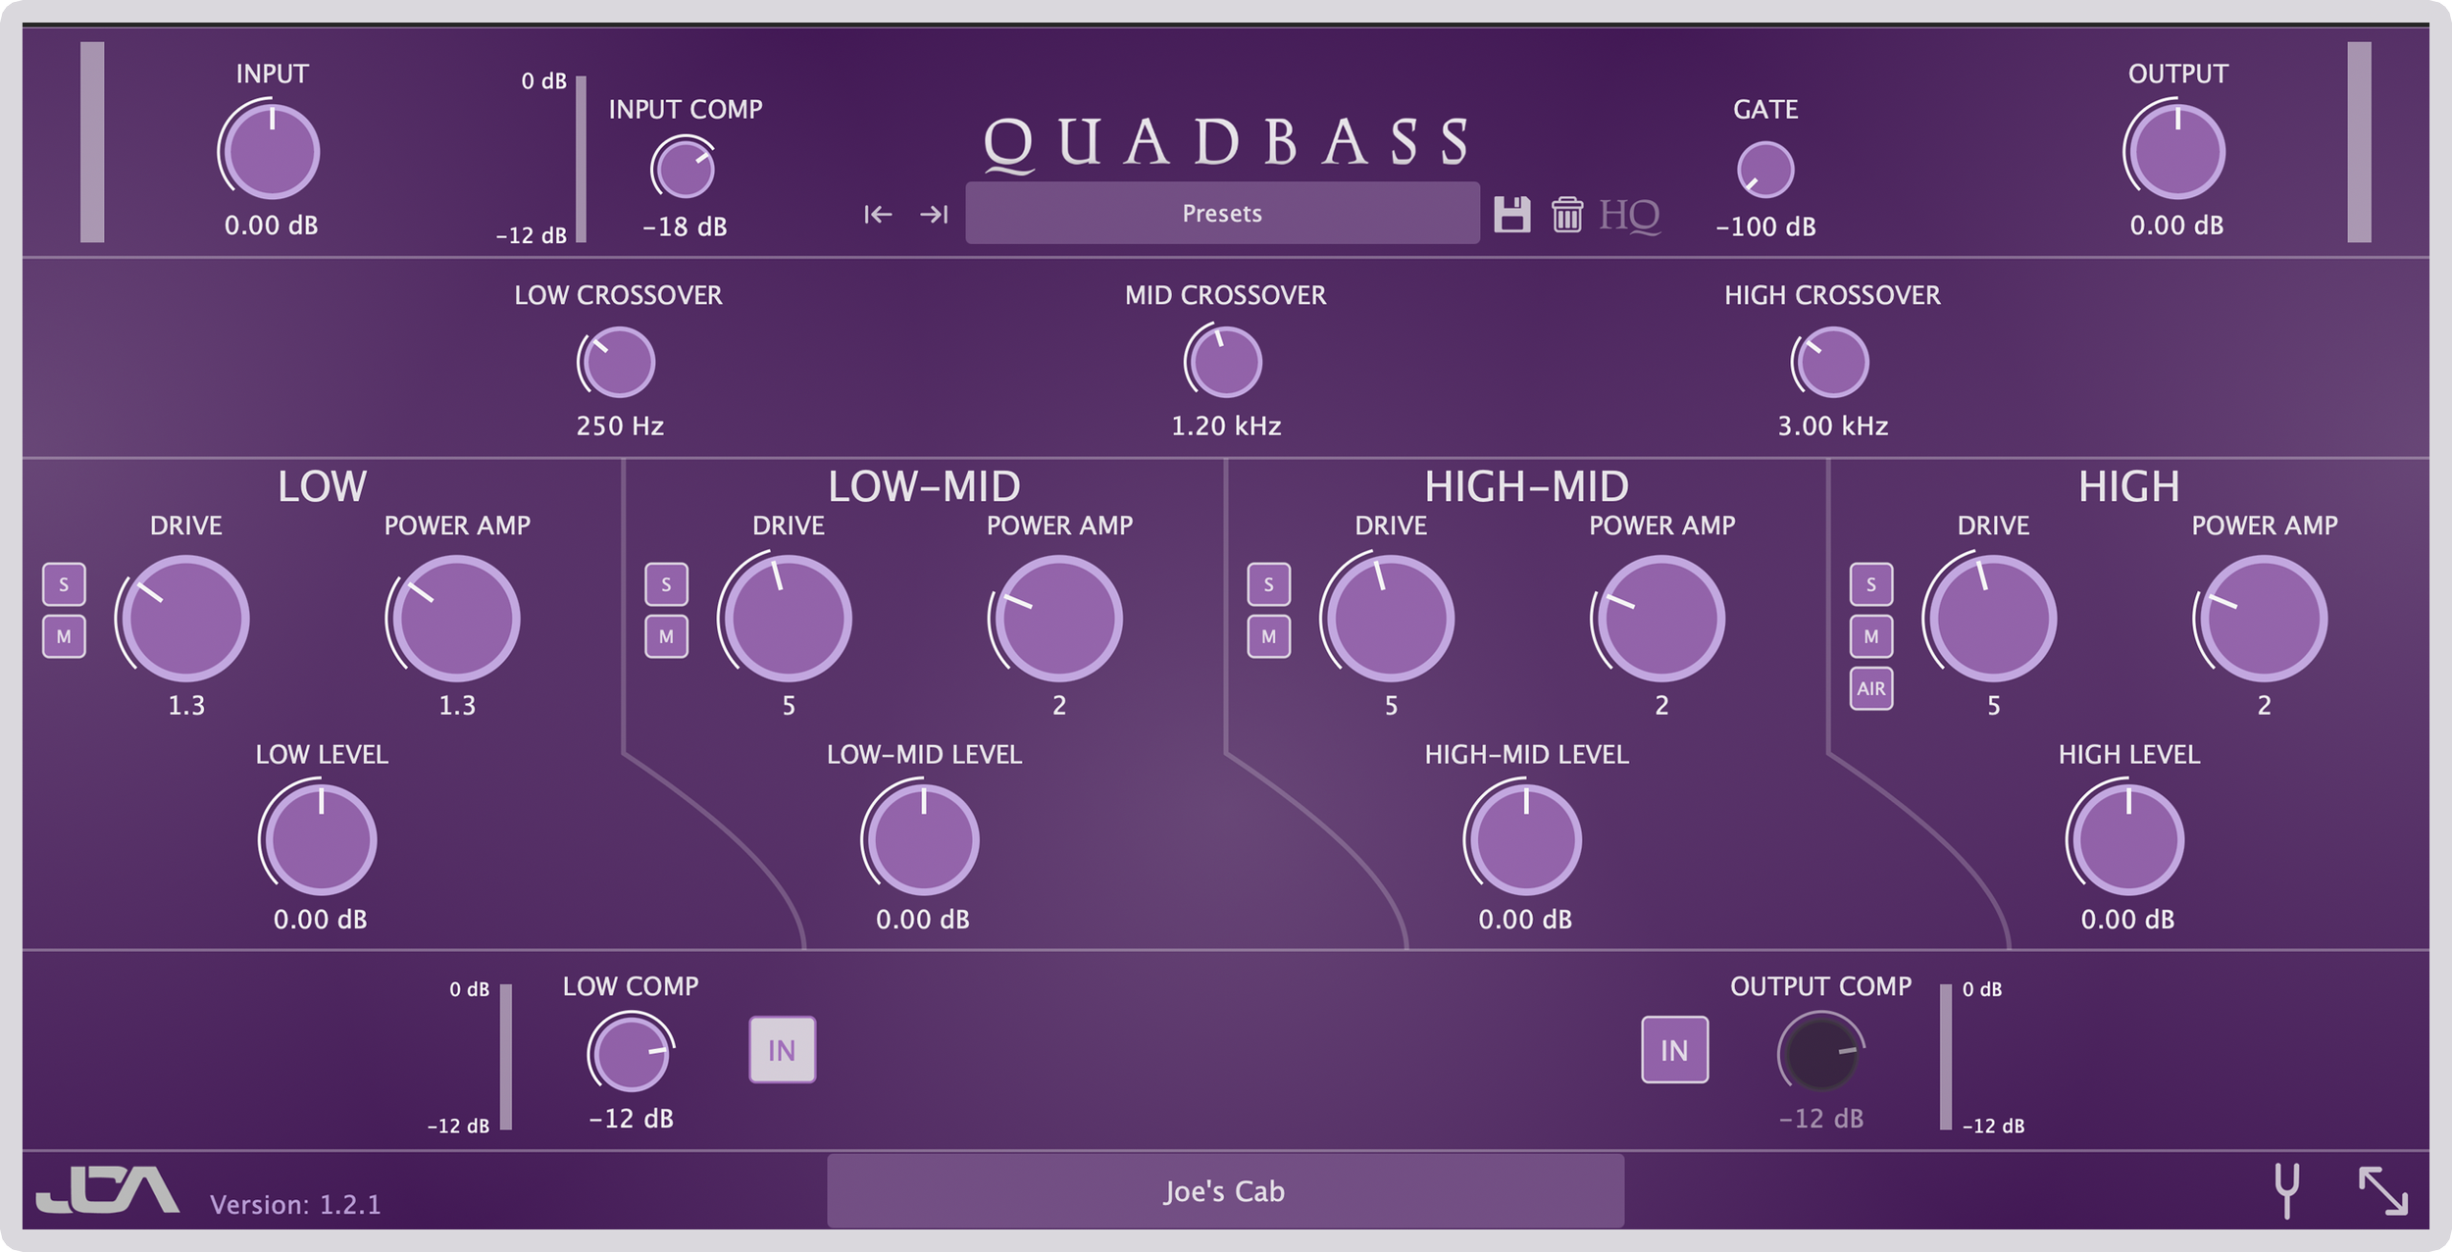Screen dimensions: 2452x1252
Task: Click the LOW band DRIVE knob
Action: [185, 619]
